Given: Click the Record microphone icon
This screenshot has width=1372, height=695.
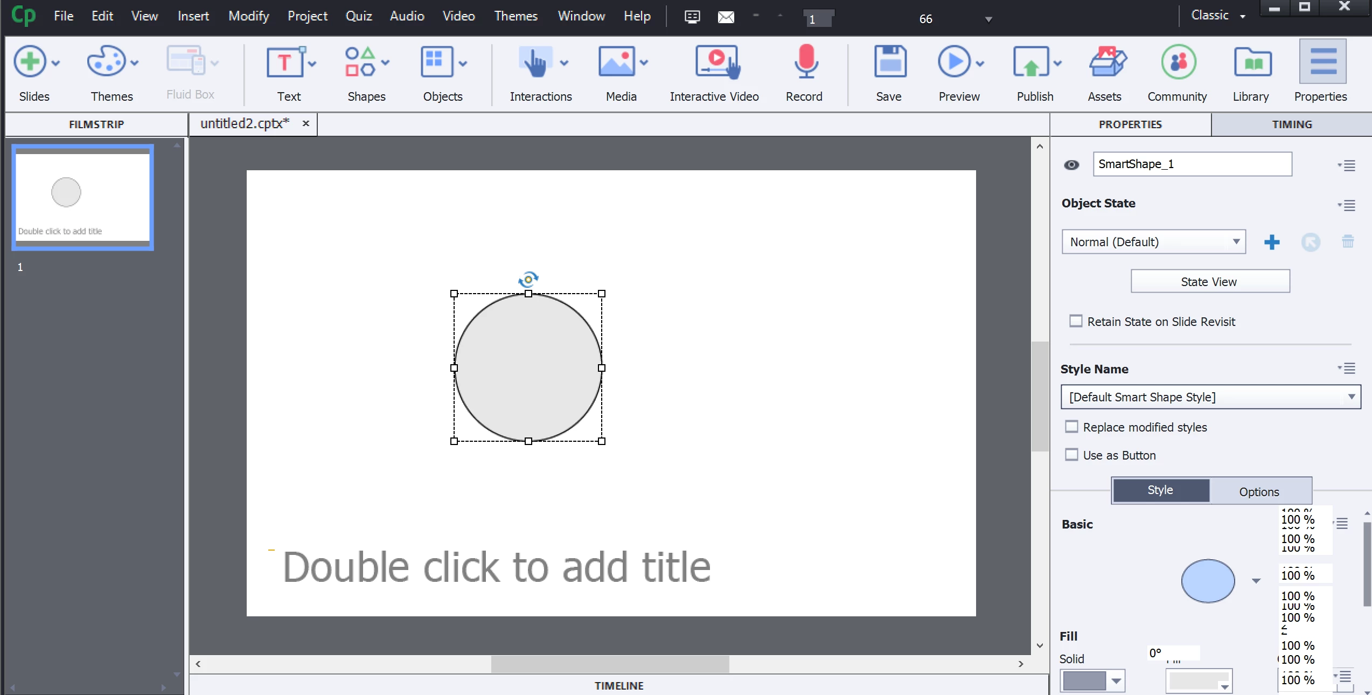Looking at the screenshot, I should [805, 62].
